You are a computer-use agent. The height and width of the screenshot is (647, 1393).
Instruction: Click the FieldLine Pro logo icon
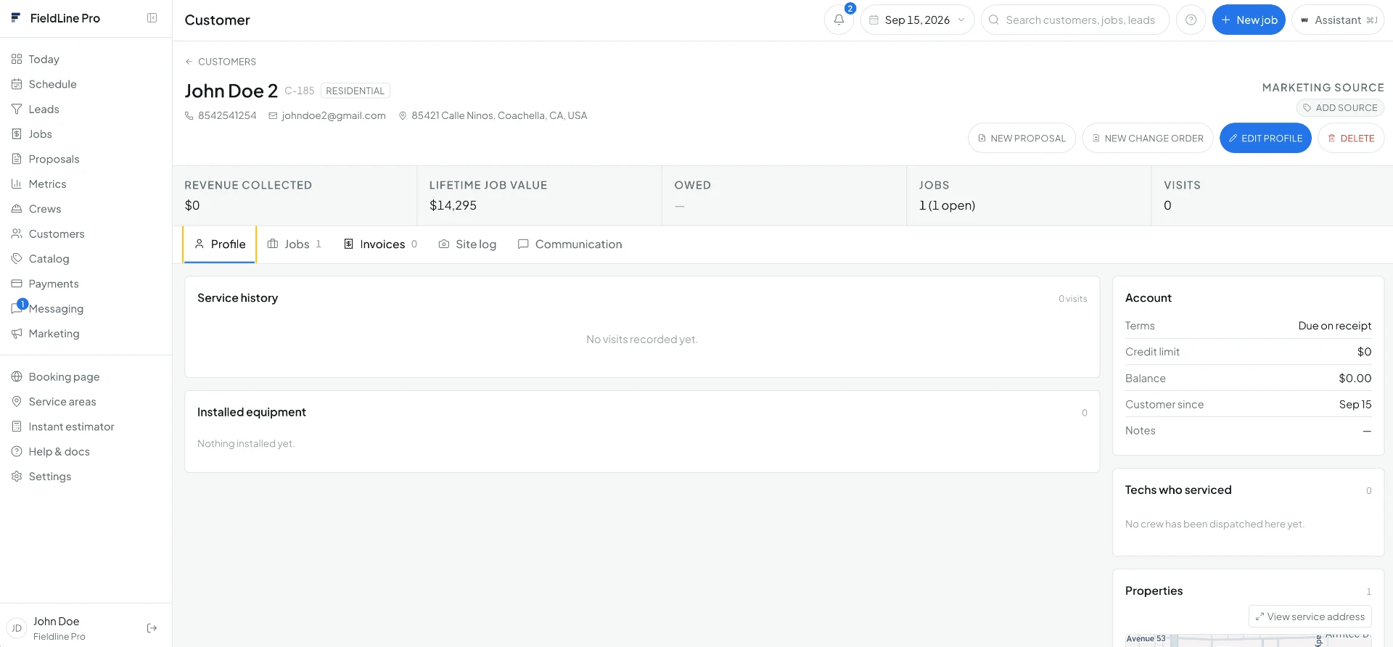(x=16, y=18)
